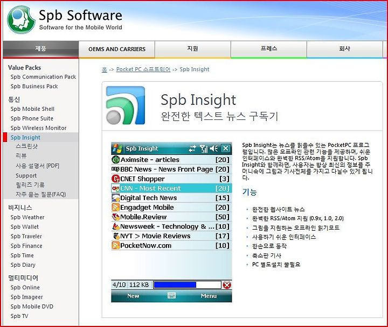Click the '4/10' download counter

[x=119, y=285]
